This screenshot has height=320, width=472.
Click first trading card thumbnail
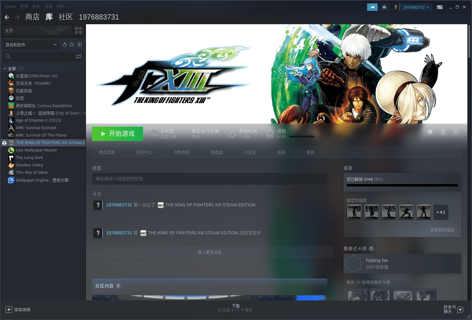click(357, 295)
